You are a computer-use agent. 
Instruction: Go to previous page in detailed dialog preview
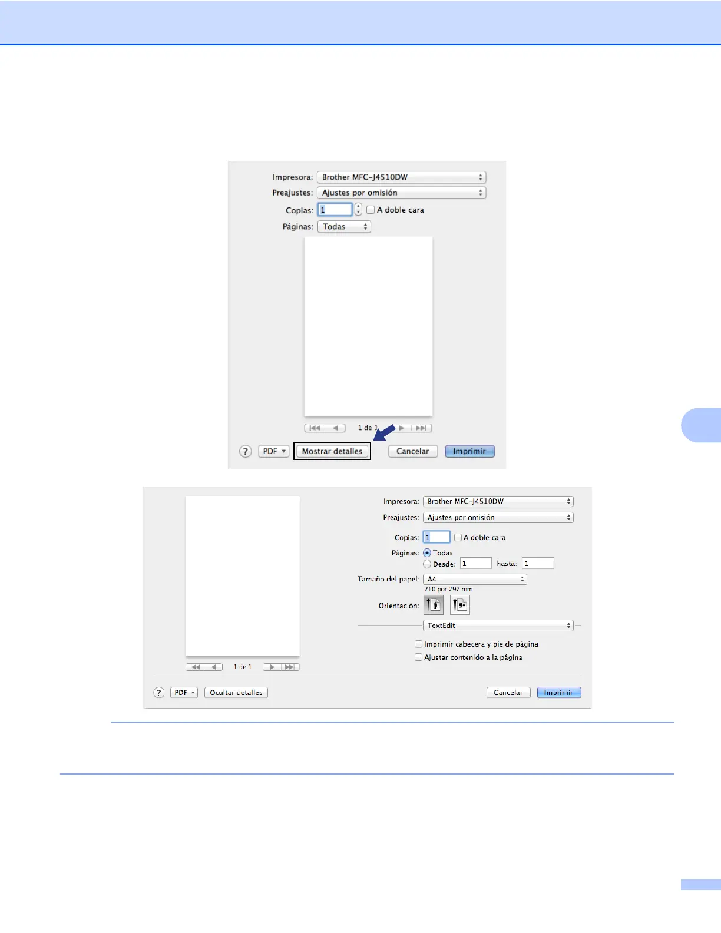click(x=214, y=667)
